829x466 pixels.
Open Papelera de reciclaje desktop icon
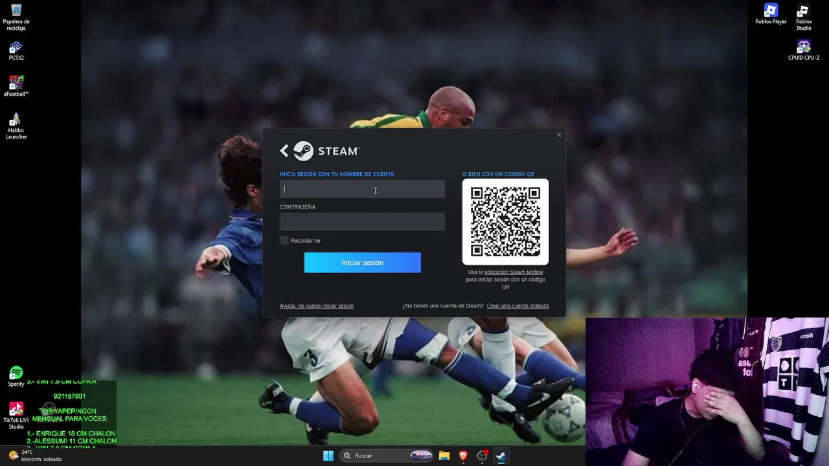coord(16,17)
